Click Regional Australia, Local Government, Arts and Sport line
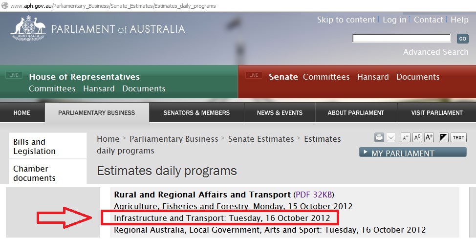 pyautogui.click(x=270, y=230)
